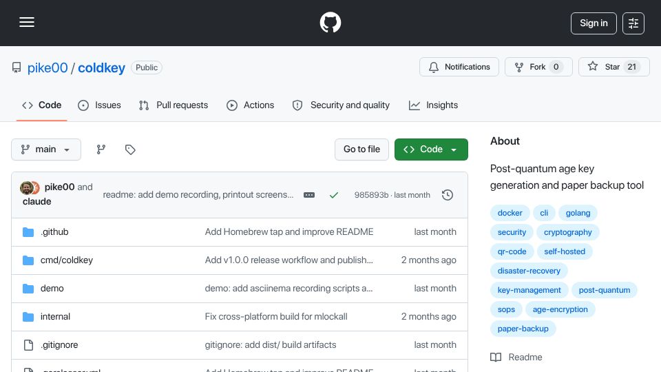The image size is (661, 372).
Task: Open pike00 commit author name link
Action: click(59, 187)
